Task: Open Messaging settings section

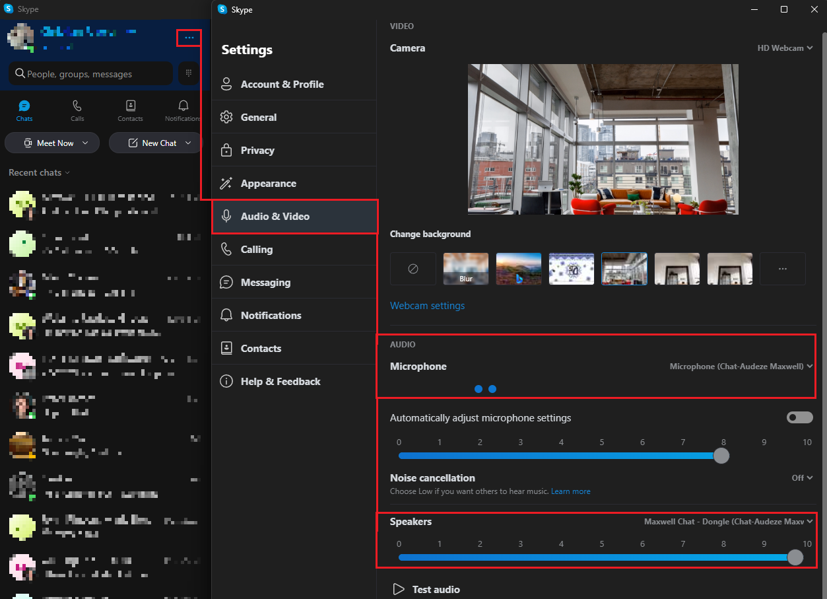Action: (294, 283)
